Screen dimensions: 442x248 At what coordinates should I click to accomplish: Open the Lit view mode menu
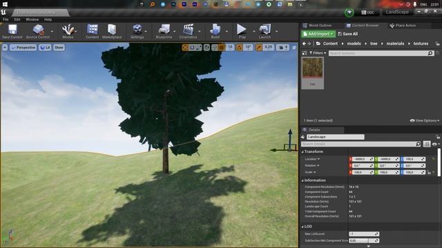tap(45, 48)
